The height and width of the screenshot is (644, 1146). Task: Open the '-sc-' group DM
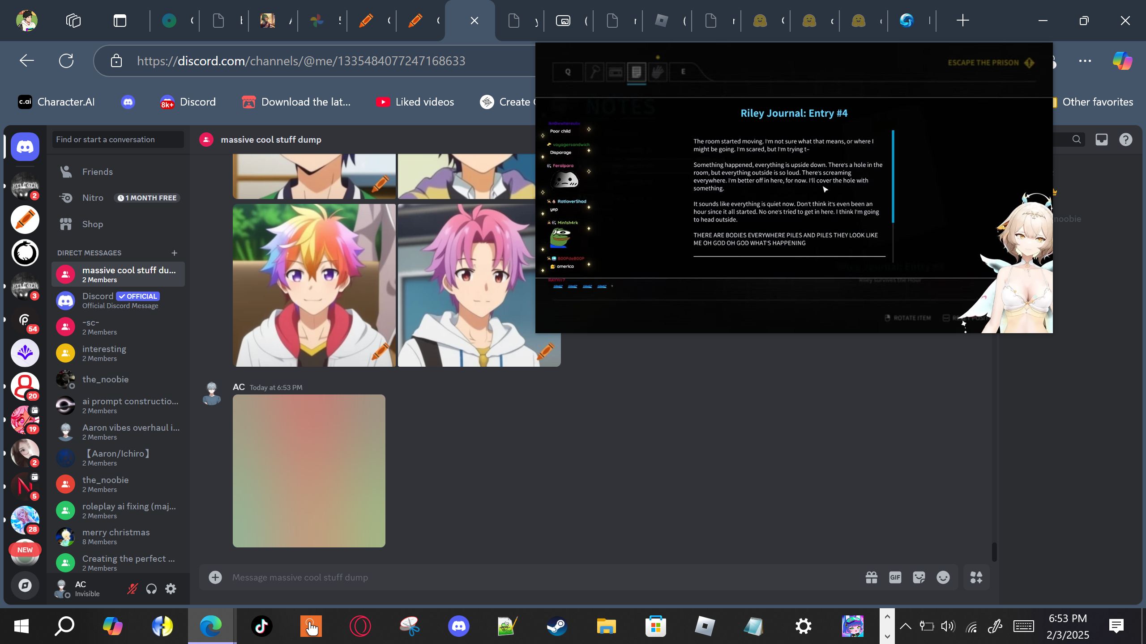[118, 326]
